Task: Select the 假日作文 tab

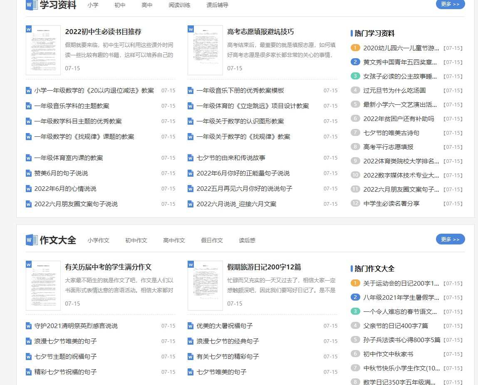Action: (x=212, y=240)
